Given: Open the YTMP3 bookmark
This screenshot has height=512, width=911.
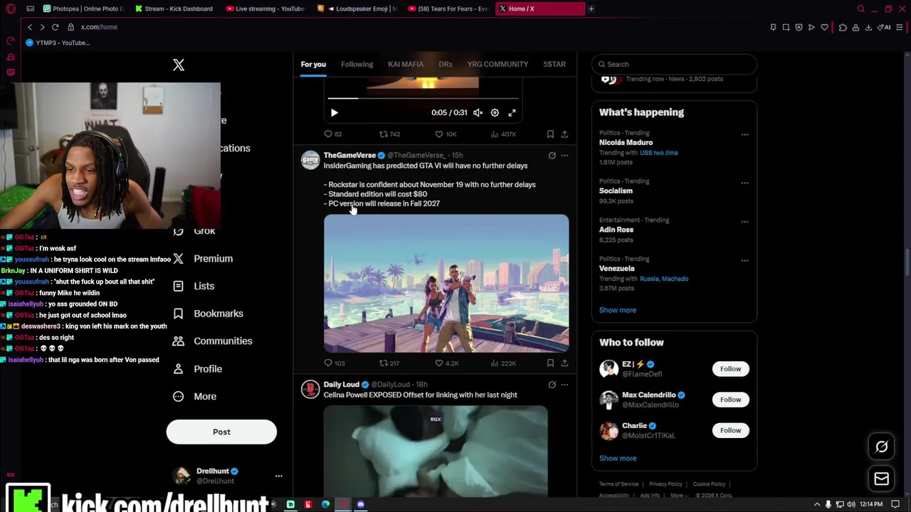Looking at the screenshot, I should tap(58, 43).
